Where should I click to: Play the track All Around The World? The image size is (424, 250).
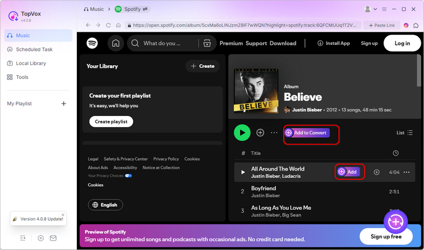pos(243,172)
